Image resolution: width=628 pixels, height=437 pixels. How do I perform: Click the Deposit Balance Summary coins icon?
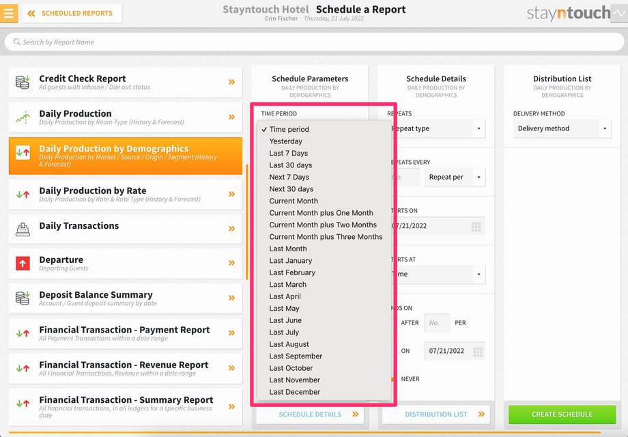23,298
